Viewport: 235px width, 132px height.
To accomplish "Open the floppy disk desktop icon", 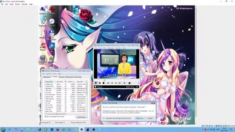I will point(52,35).
